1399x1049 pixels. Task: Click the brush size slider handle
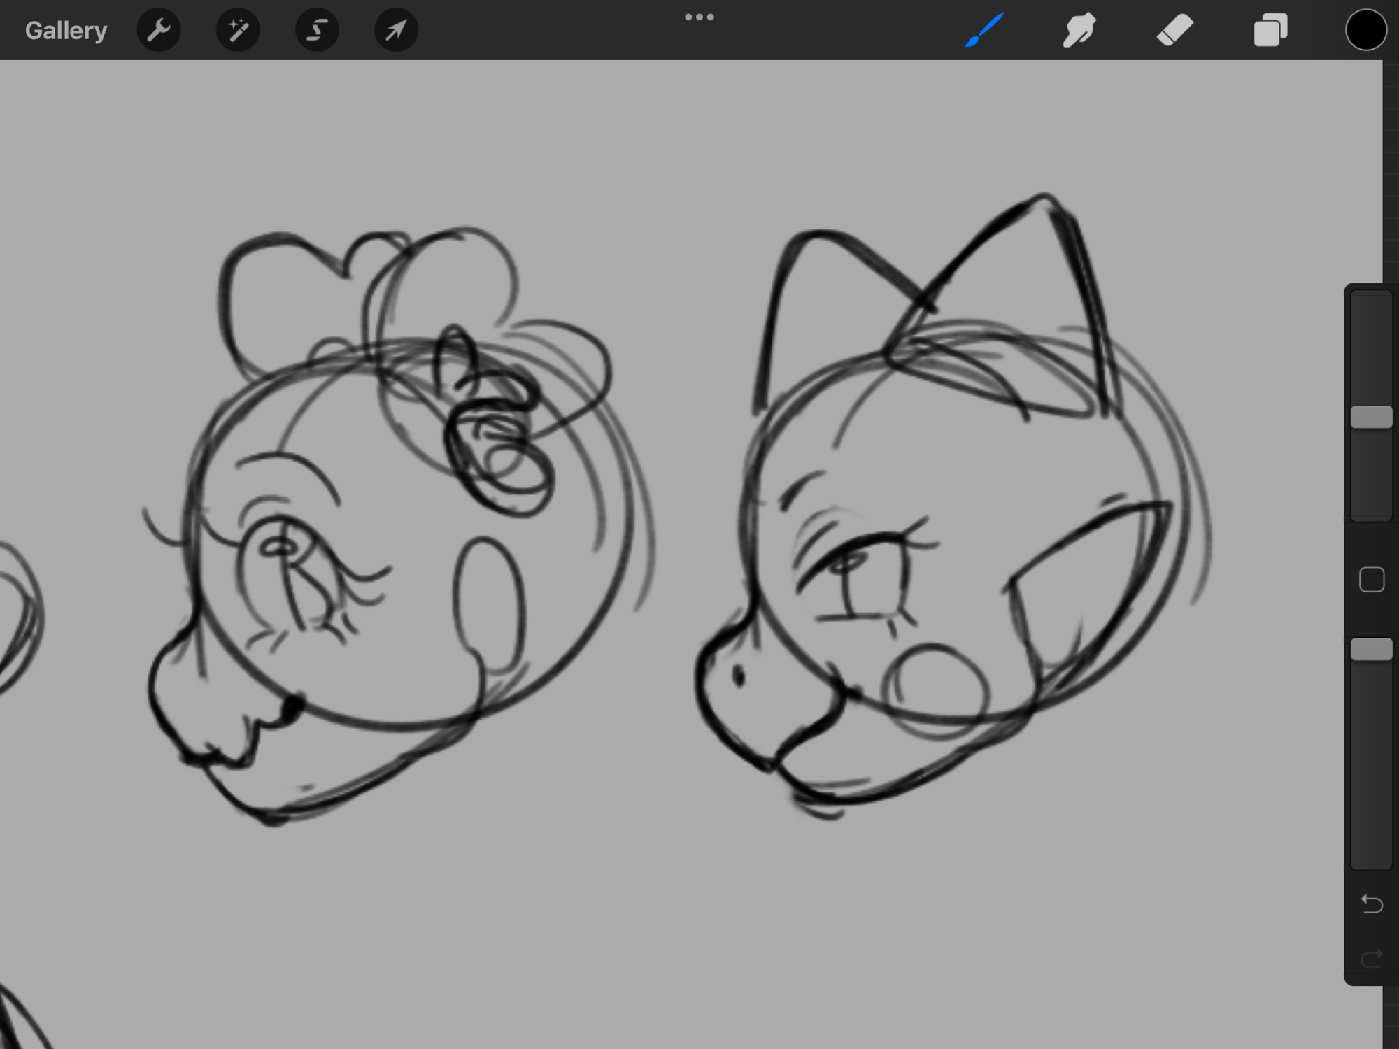click(1371, 417)
